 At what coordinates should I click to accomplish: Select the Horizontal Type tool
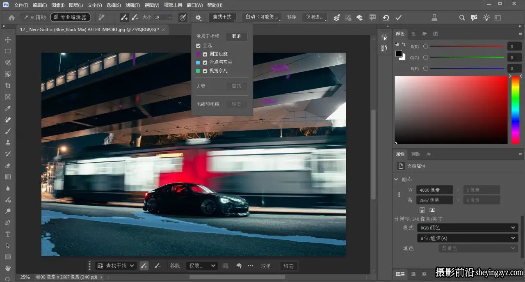point(8,234)
